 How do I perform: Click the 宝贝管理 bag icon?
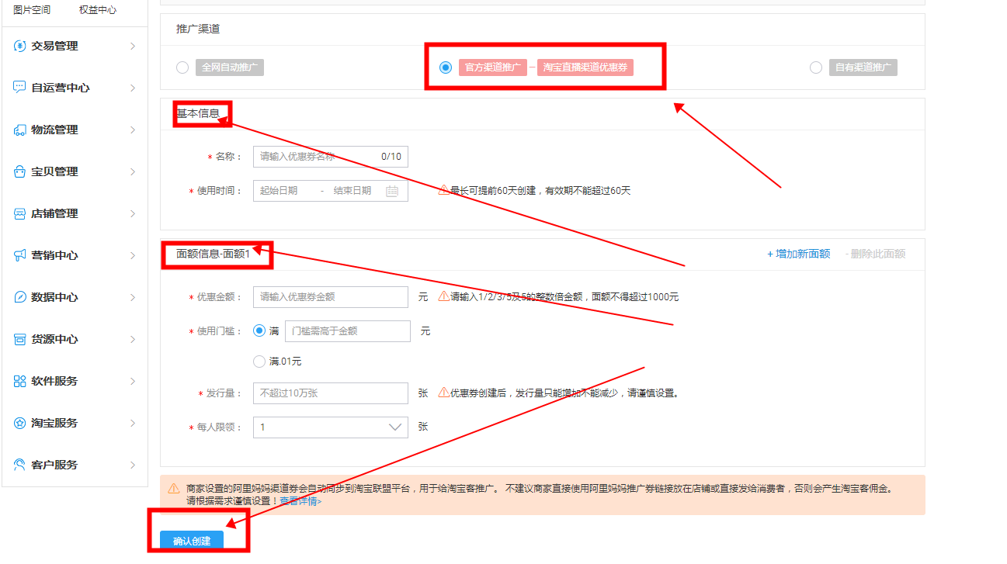(20, 171)
